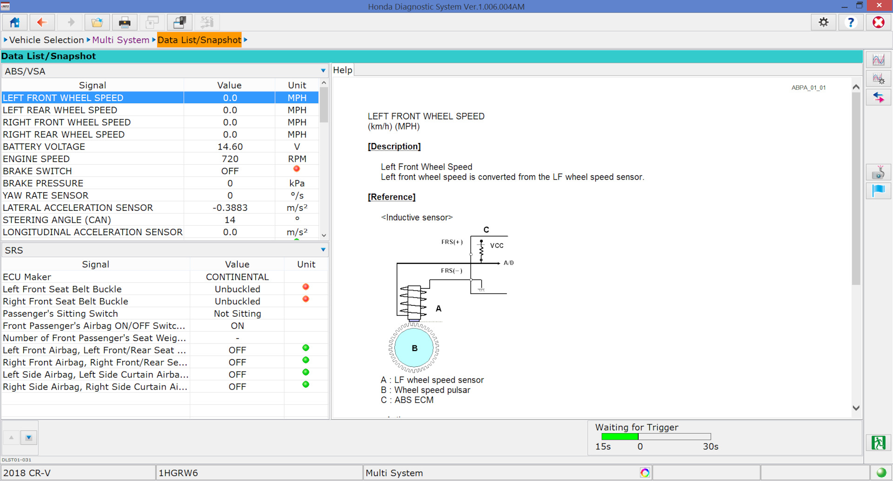This screenshot has width=893, height=481.
Task: Click the SCS mode toolbar icon
Action: [207, 22]
